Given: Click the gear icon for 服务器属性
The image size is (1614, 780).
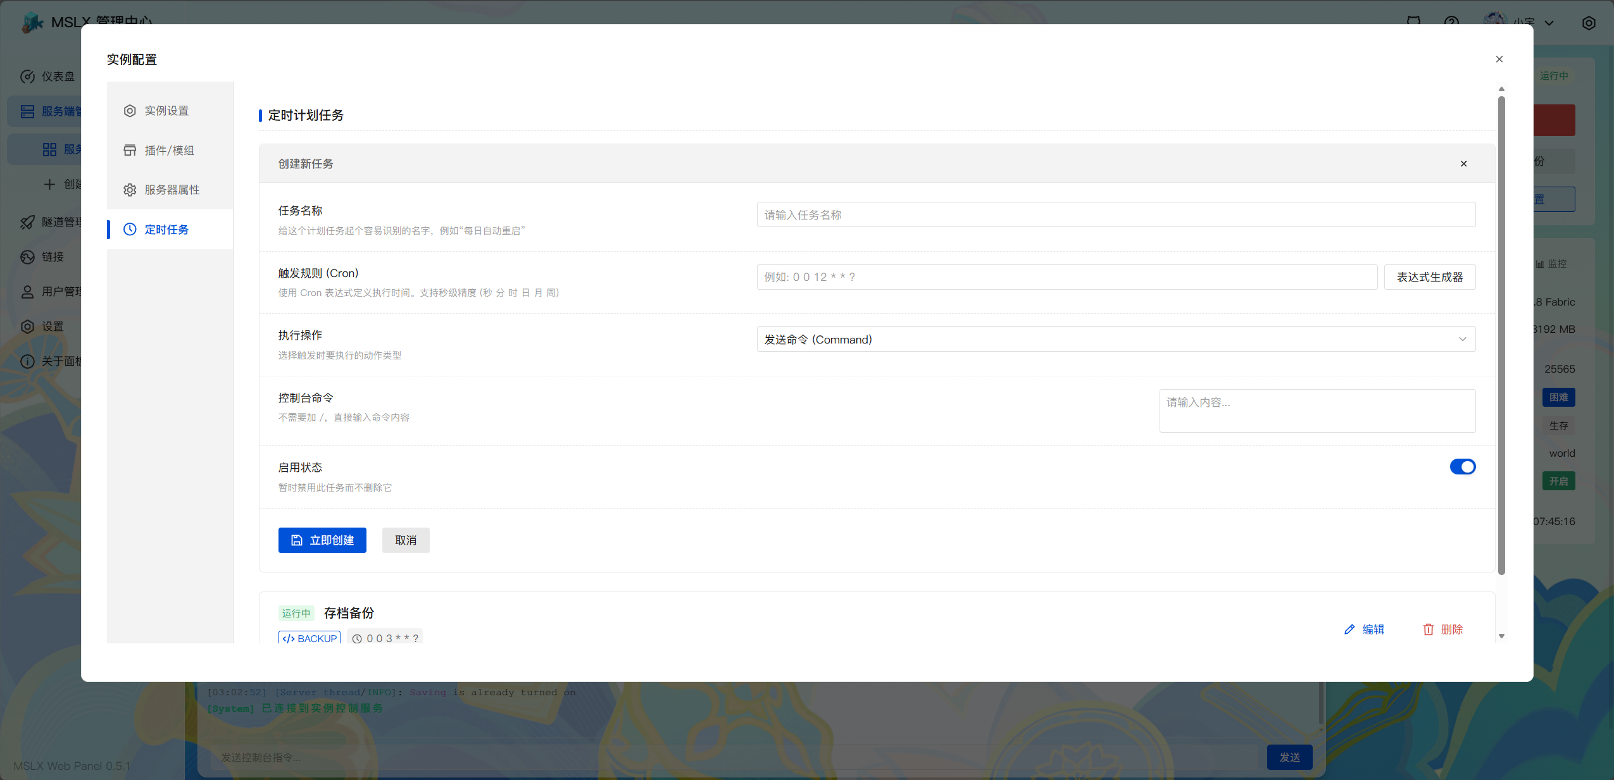Looking at the screenshot, I should (x=130, y=190).
